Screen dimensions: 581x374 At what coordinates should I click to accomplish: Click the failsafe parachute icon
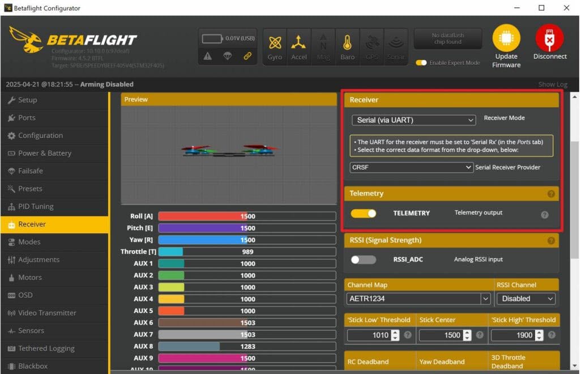click(x=228, y=56)
